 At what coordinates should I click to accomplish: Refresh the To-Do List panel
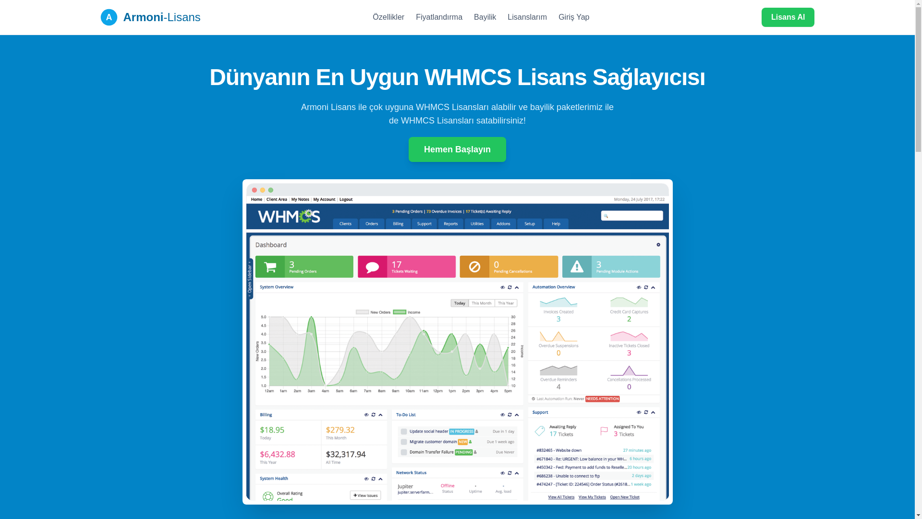510,415
